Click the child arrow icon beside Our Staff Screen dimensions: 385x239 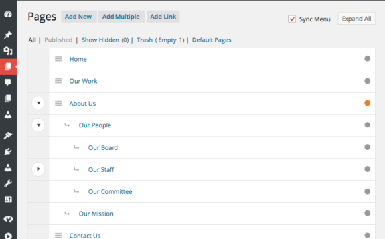76,169
